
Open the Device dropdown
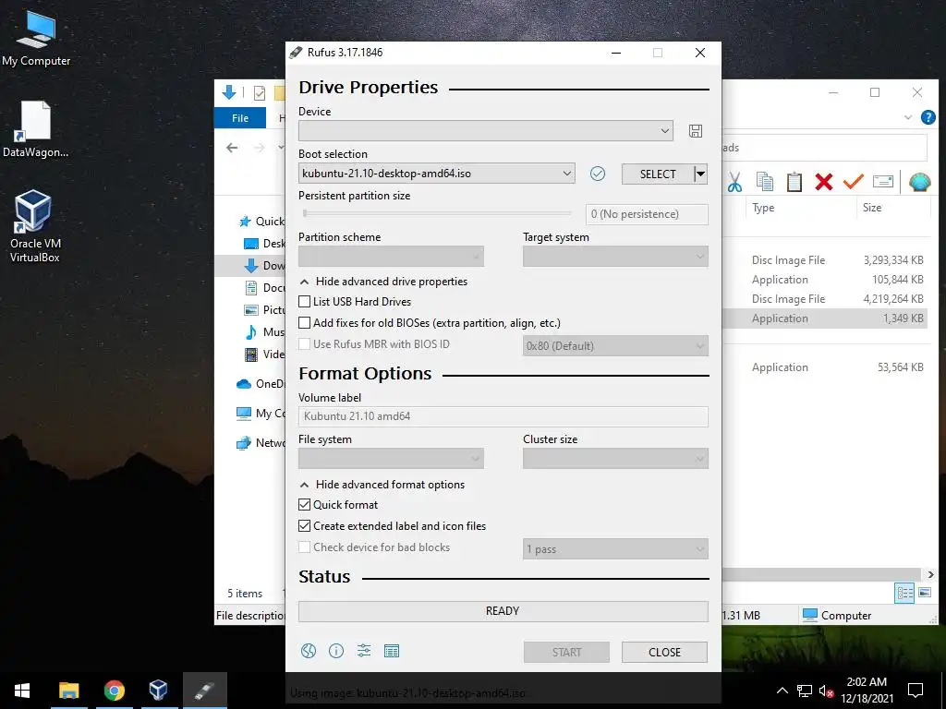click(x=486, y=131)
